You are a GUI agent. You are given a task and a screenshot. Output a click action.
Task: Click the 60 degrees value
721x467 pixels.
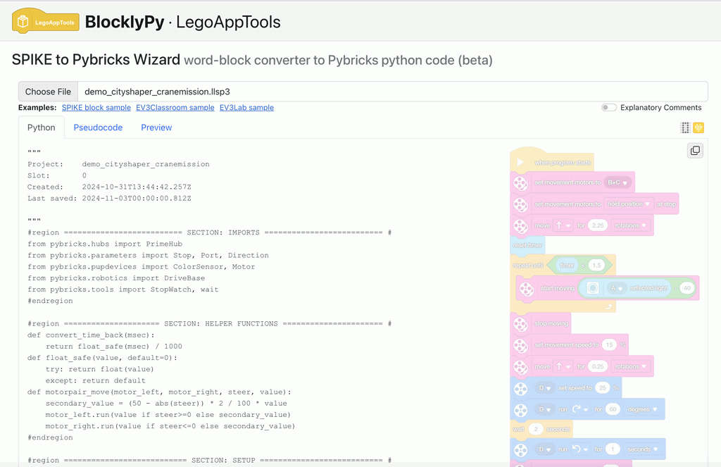click(x=613, y=409)
